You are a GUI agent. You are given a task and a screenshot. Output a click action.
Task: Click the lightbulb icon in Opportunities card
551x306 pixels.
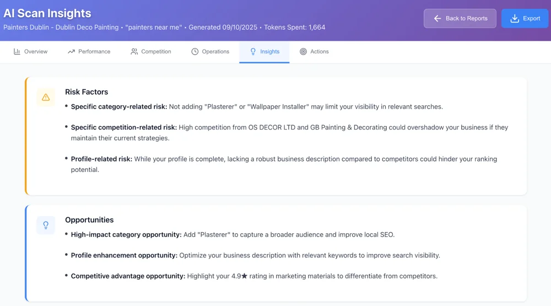pos(46,225)
